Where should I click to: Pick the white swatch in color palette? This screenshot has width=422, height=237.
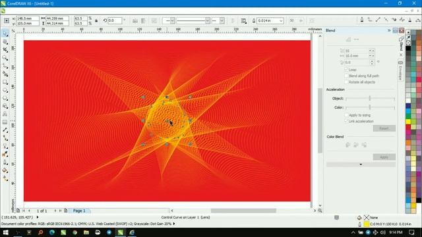(x=408, y=101)
